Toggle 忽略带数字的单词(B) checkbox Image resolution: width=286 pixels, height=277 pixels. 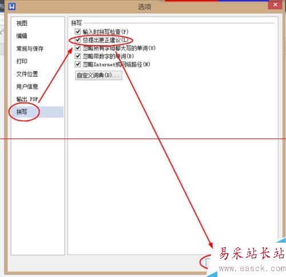coord(78,56)
